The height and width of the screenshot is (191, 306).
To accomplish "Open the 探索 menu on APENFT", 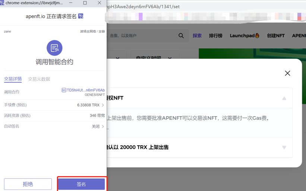I will pos(197,36).
